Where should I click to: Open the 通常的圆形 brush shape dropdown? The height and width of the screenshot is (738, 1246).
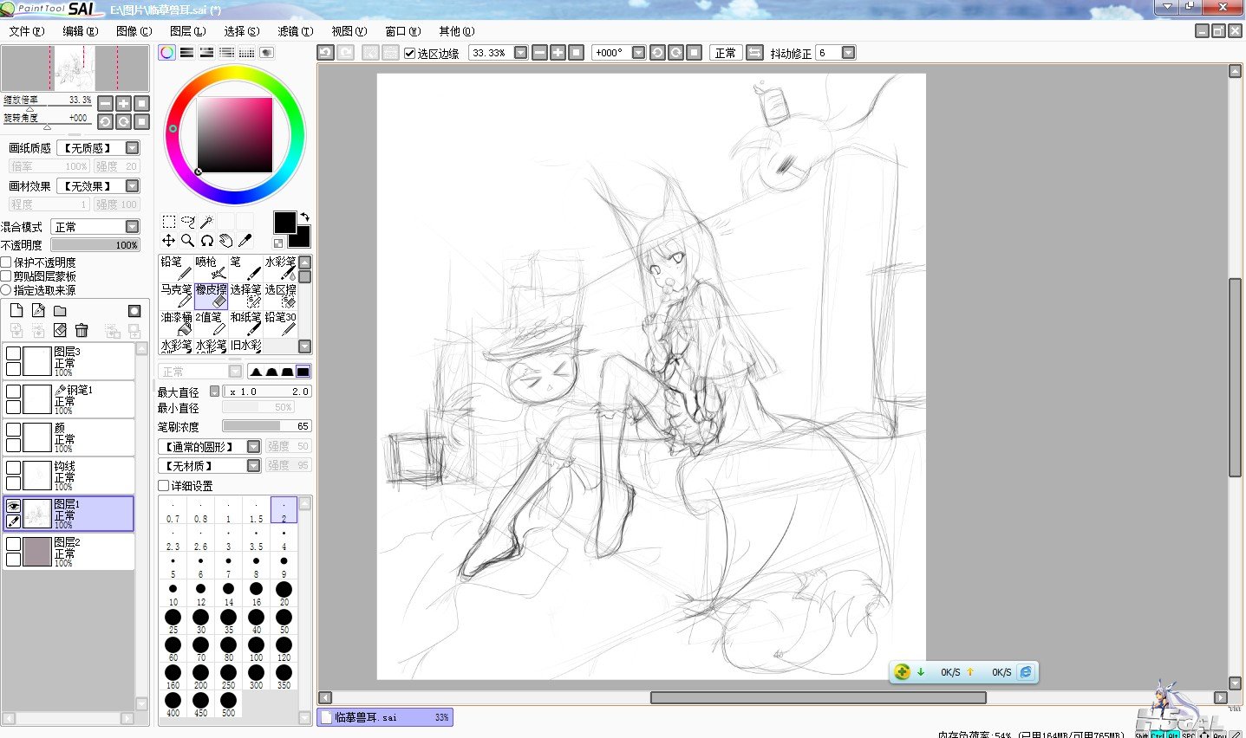[254, 447]
